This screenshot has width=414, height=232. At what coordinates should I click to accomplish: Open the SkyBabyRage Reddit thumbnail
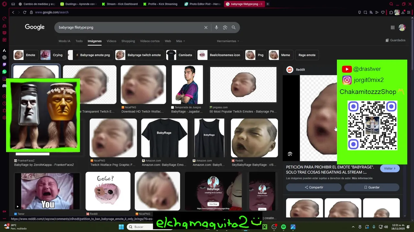tap(254, 138)
